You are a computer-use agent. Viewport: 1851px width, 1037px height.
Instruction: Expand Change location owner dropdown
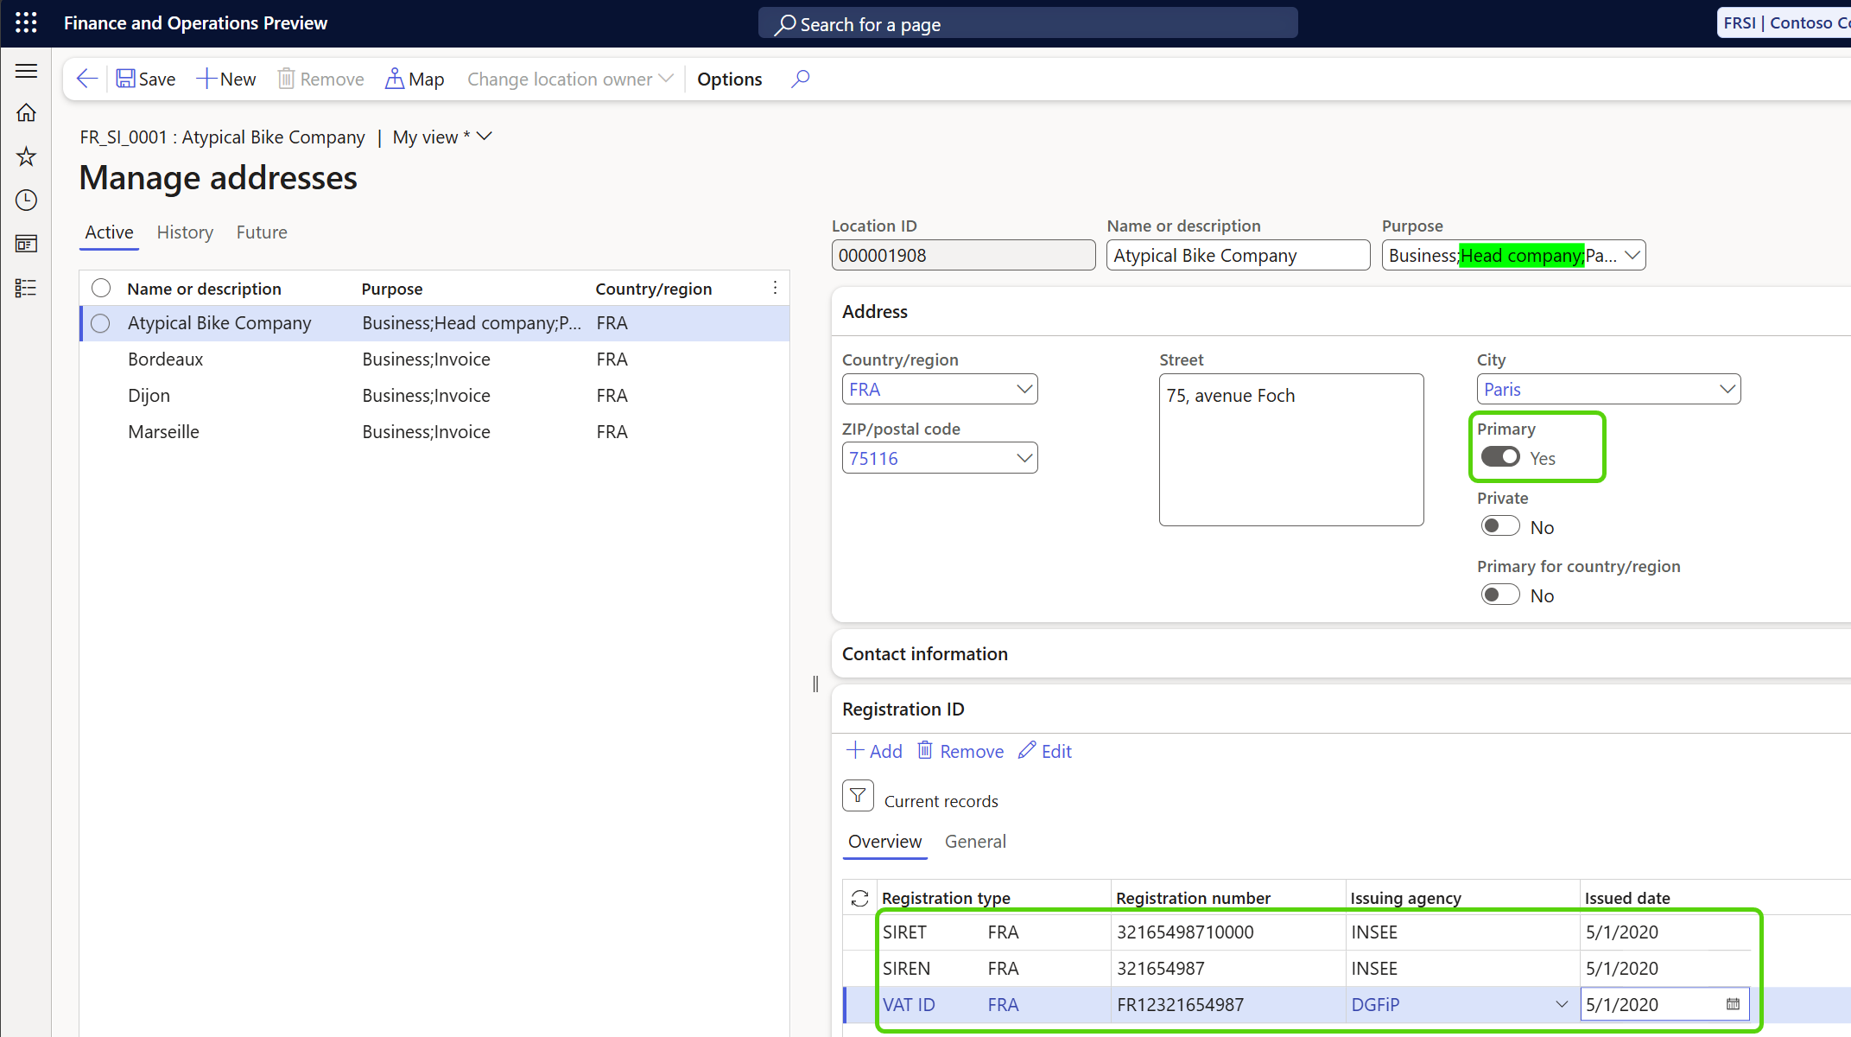pos(570,79)
